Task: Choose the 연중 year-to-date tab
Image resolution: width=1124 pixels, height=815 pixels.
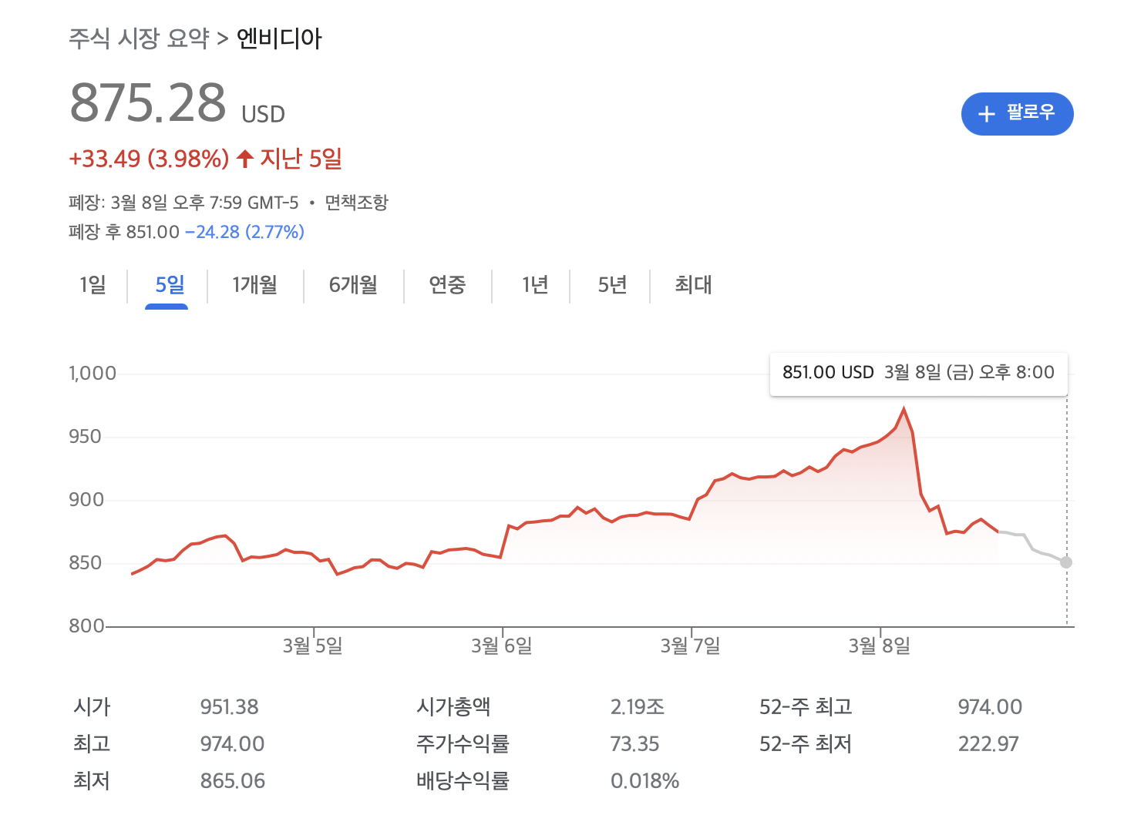Action: (x=447, y=285)
